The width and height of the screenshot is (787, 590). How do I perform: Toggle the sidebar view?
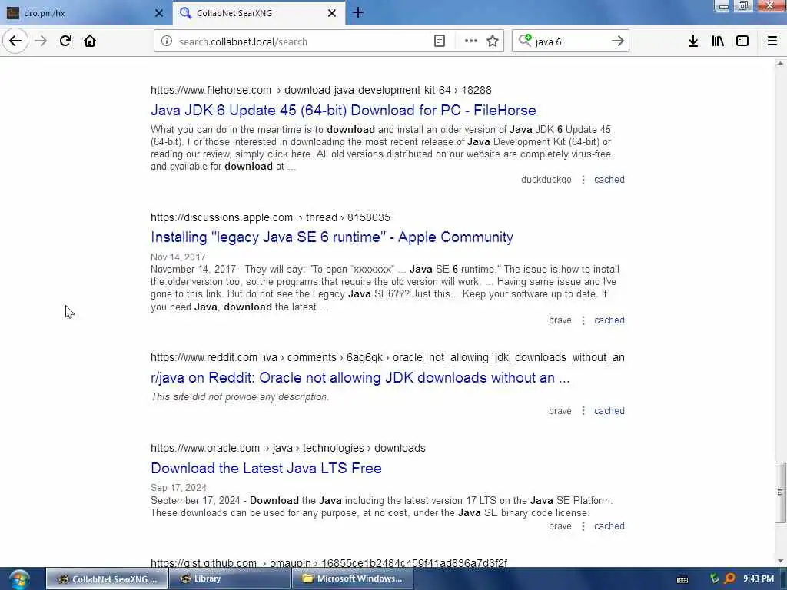(742, 41)
